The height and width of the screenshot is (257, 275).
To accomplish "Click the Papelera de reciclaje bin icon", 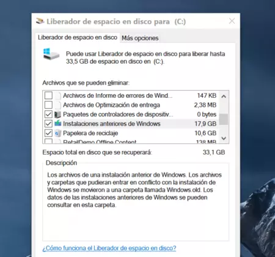I will click(58, 133).
